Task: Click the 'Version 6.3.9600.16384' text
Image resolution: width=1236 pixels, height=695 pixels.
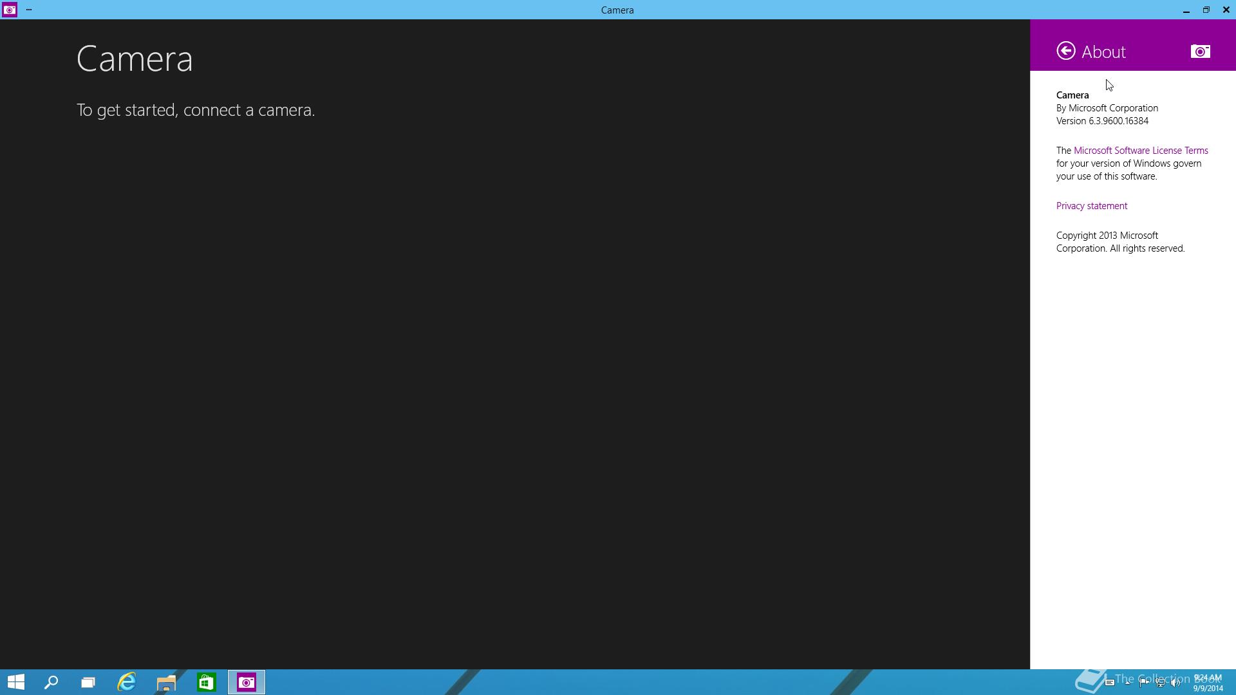Action: pyautogui.click(x=1102, y=121)
